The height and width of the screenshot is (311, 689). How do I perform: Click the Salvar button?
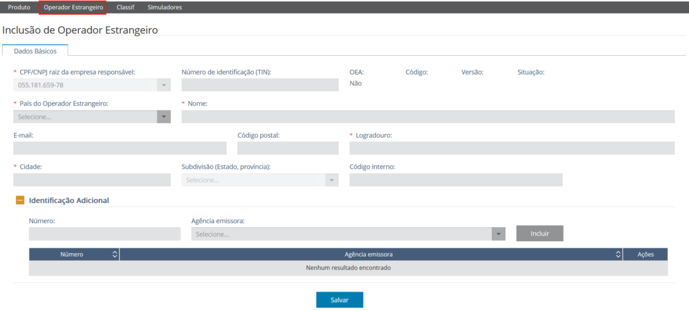[x=339, y=300]
